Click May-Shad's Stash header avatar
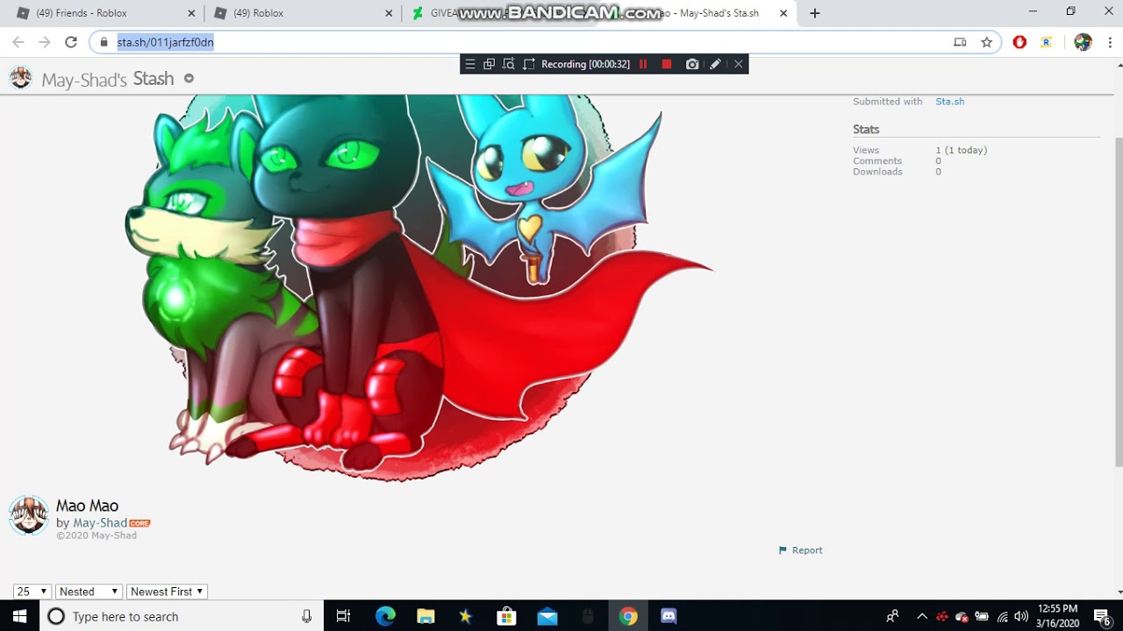 20,78
